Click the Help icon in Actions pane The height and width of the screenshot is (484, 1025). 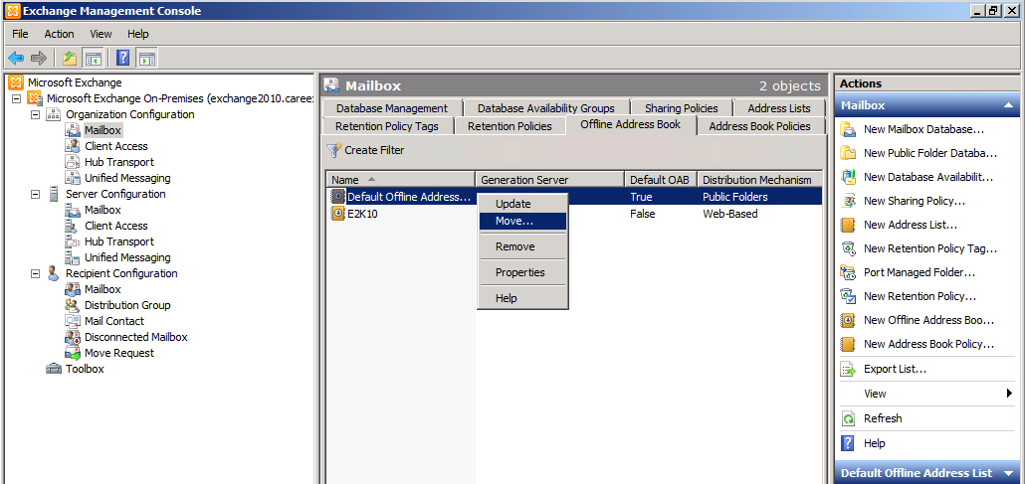click(x=848, y=443)
